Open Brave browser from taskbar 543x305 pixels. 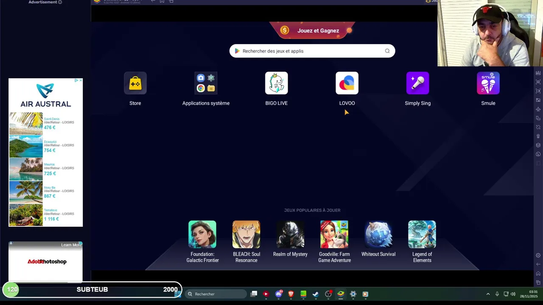[291, 294]
